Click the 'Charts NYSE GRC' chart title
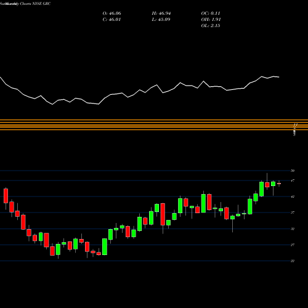This screenshot has width=308, height=308. point(35,4)
